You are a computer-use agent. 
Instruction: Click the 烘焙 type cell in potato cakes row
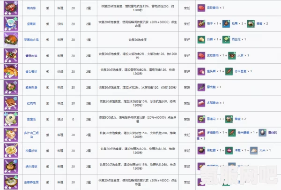60,71
